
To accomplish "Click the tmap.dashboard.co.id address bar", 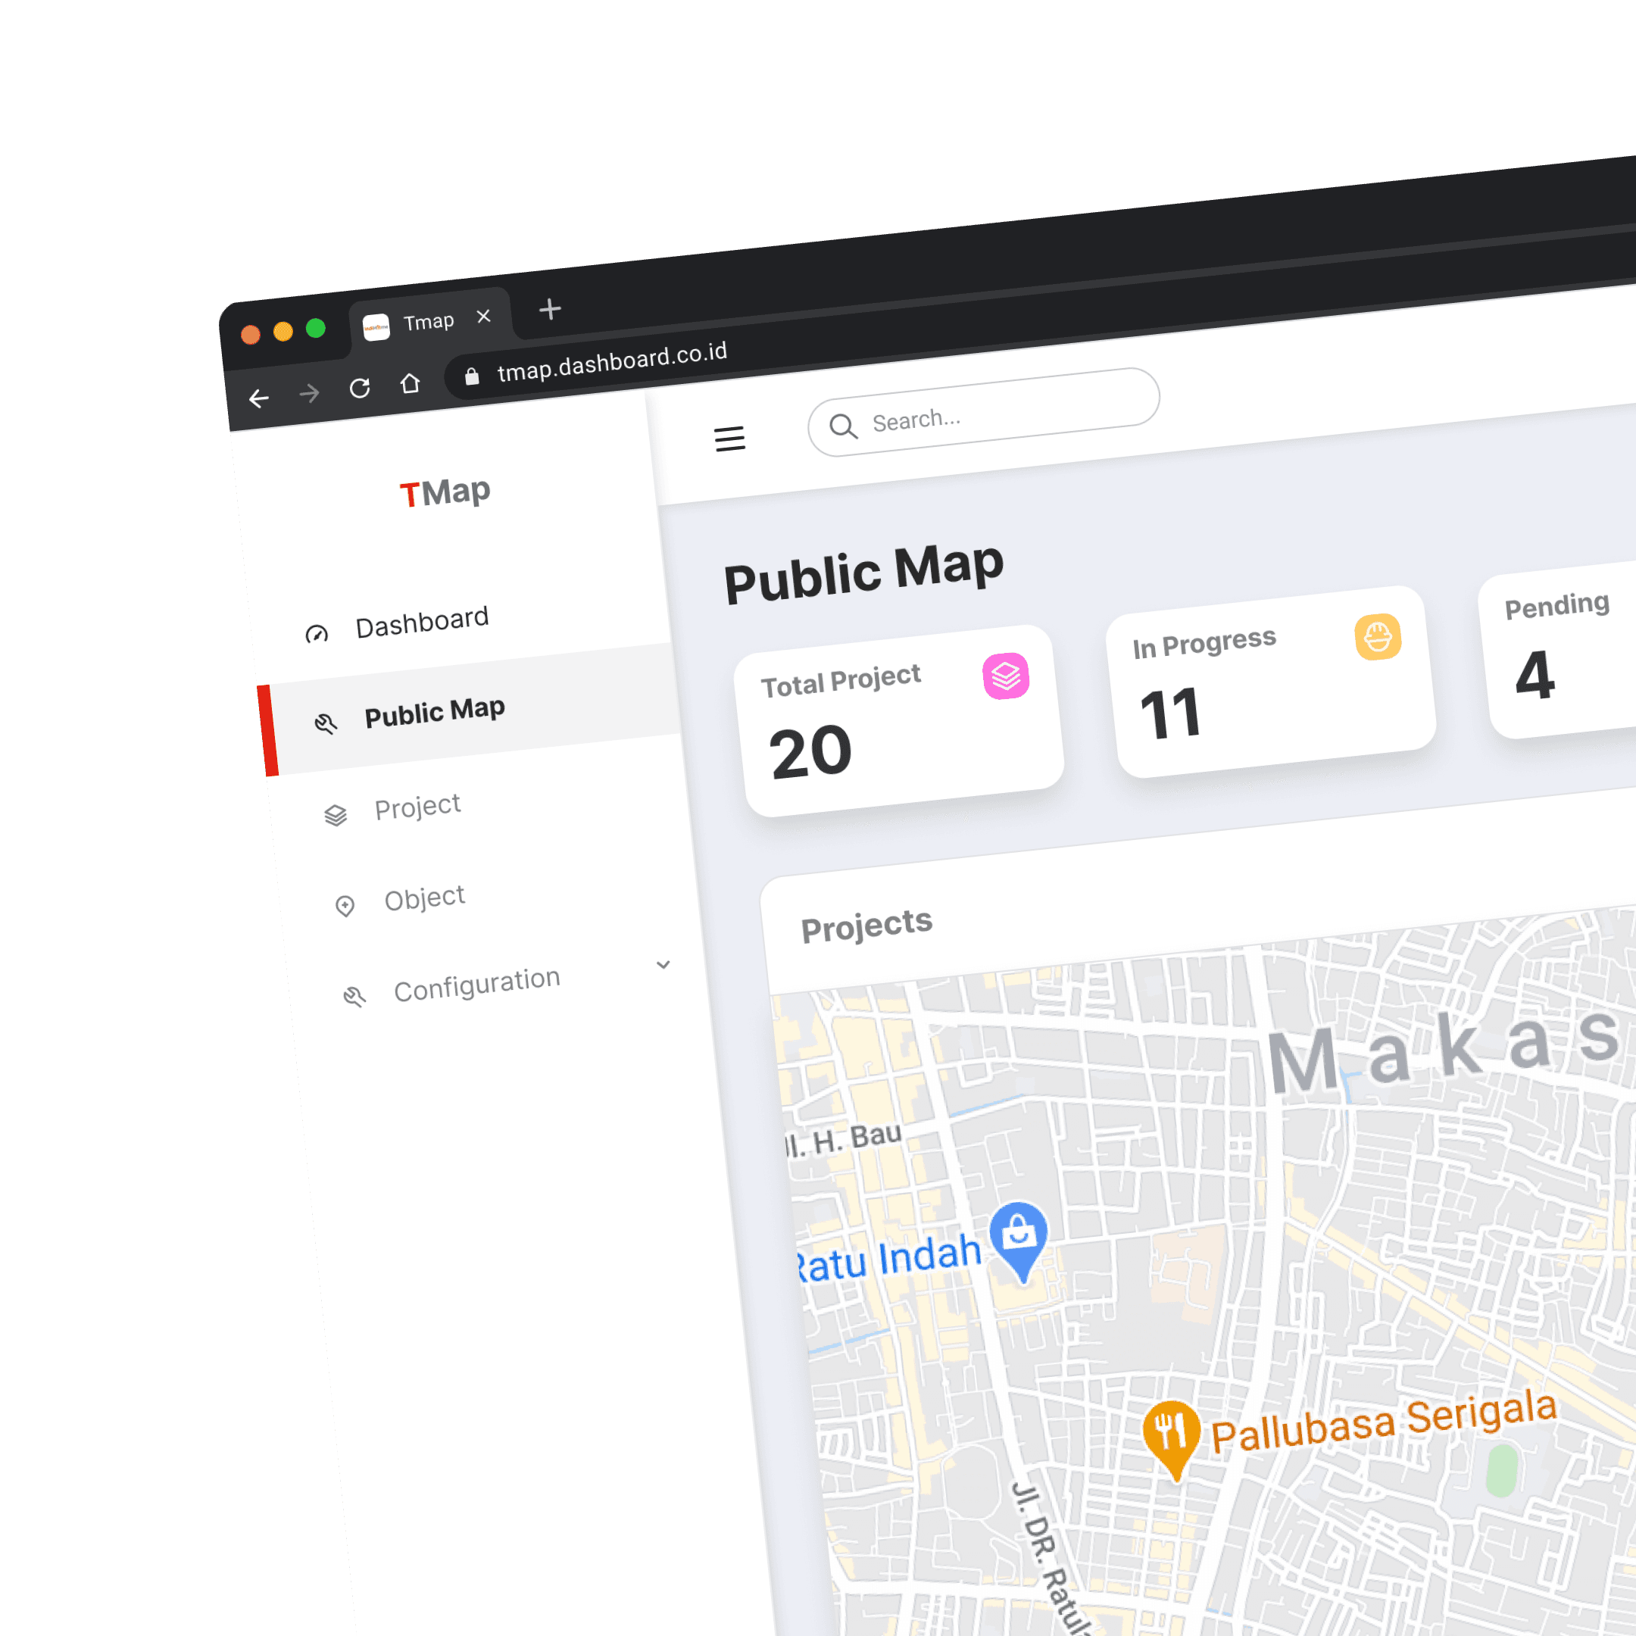I will point(611,361).
